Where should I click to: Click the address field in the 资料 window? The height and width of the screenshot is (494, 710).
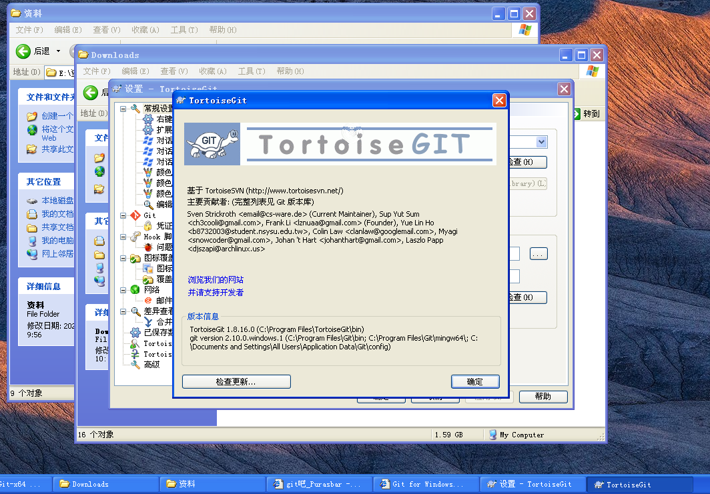(60, 73)
